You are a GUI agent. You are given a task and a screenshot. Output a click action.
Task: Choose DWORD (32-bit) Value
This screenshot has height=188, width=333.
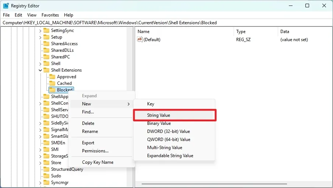point(174,131)
